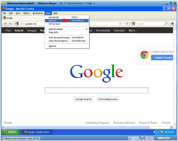Click the Firefox home icon
This screenshot has width=178, height=141.
(x=172, y=24)
